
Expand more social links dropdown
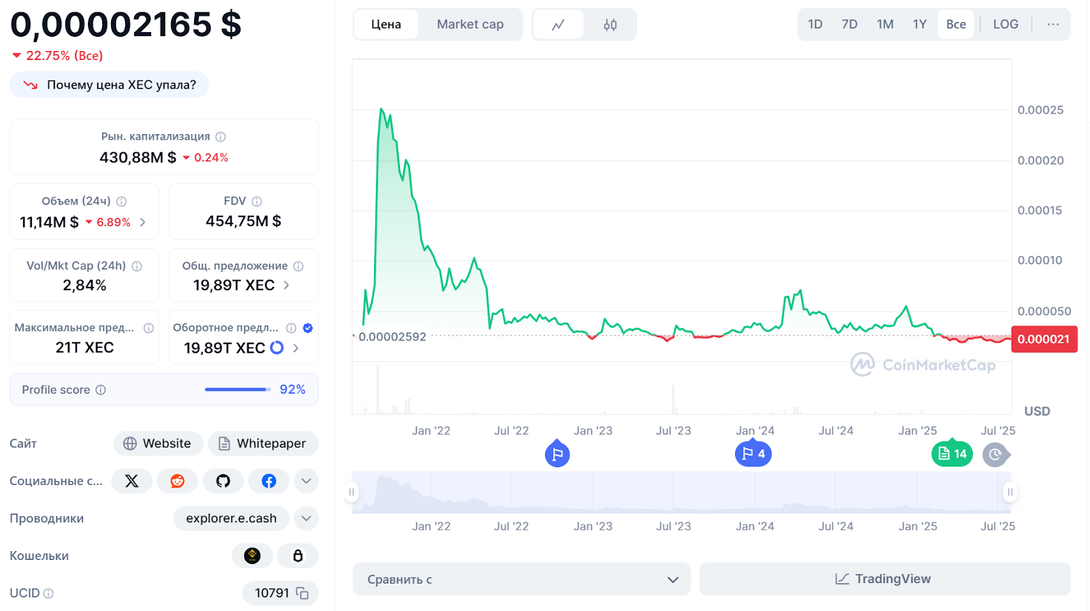tap(307, 481)
